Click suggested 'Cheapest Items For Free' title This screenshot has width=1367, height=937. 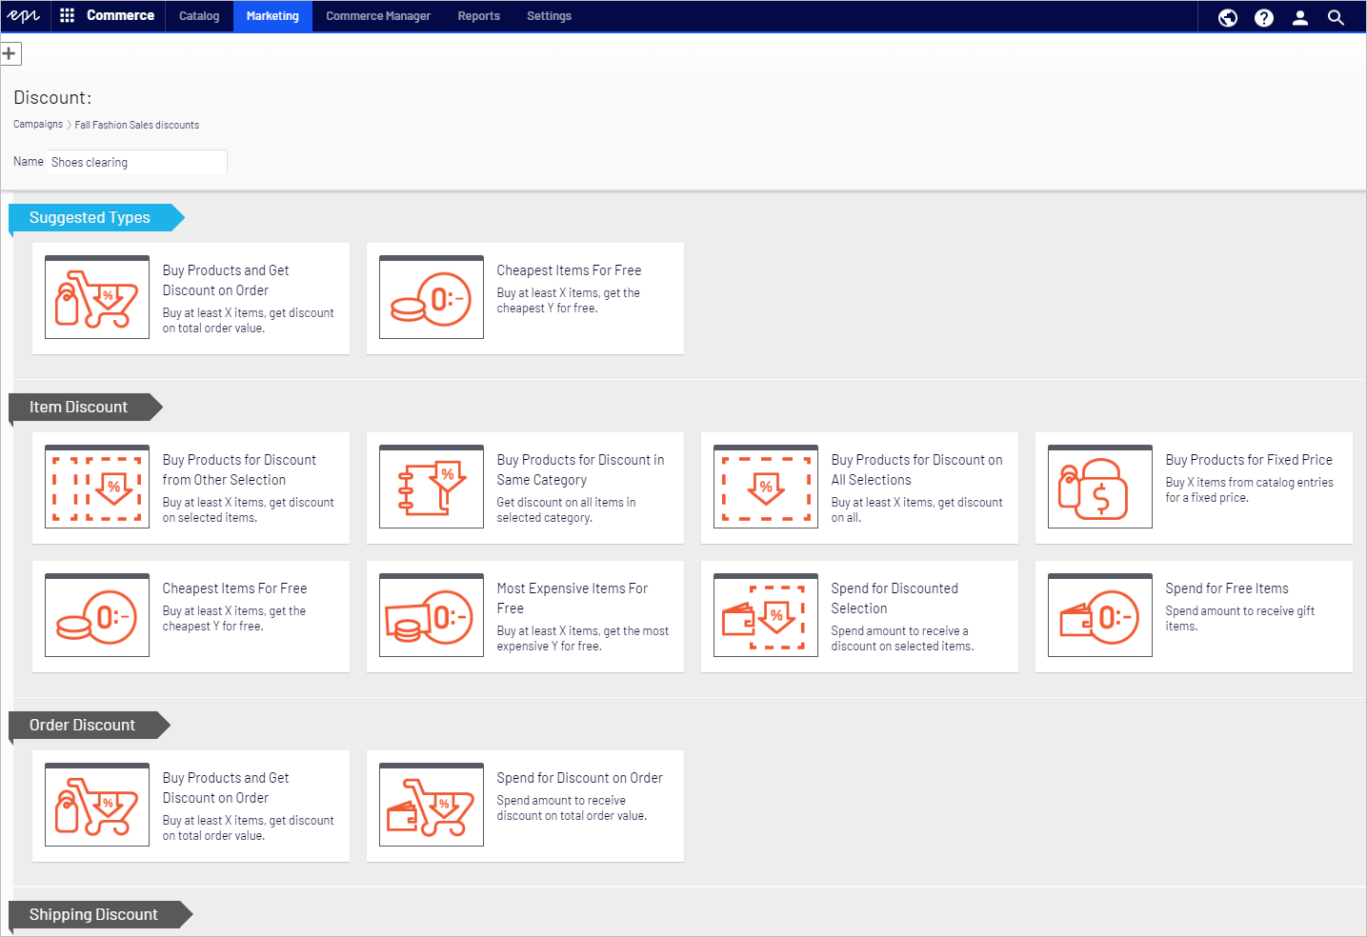click(x=569, y=270)
